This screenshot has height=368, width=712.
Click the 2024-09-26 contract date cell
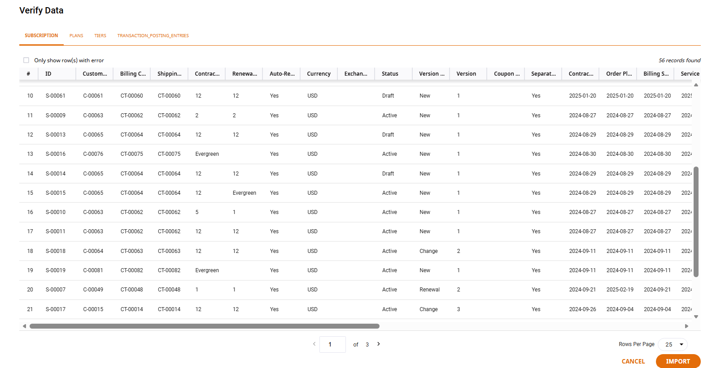583,309
